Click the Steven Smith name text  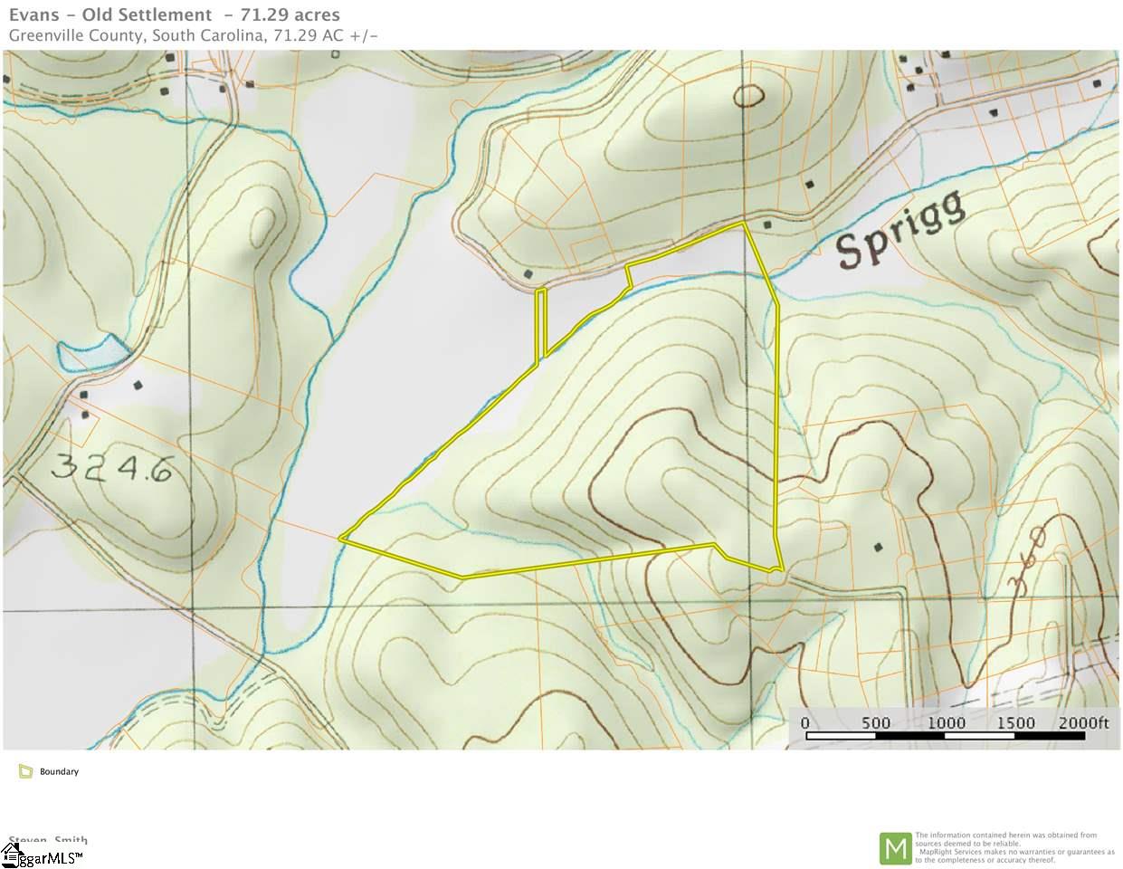click(48, 841)
